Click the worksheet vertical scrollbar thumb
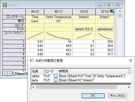Viewport: 135px width, 102px height. (120, 16)
